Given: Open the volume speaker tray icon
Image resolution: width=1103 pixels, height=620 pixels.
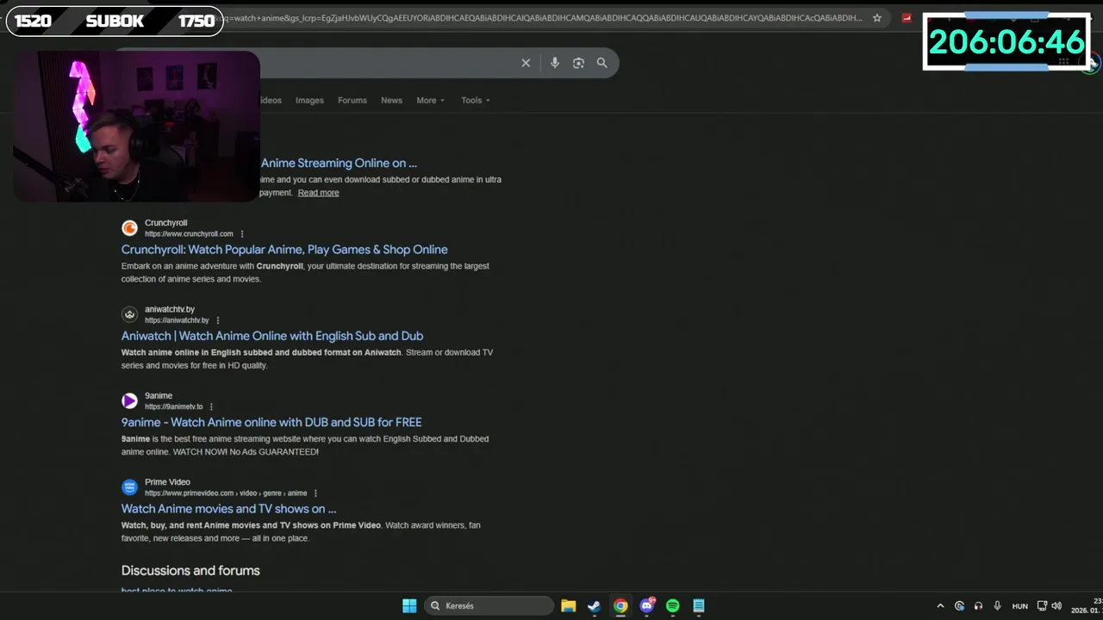Looking at the screenshot, I should click(x=1056, y=605).
